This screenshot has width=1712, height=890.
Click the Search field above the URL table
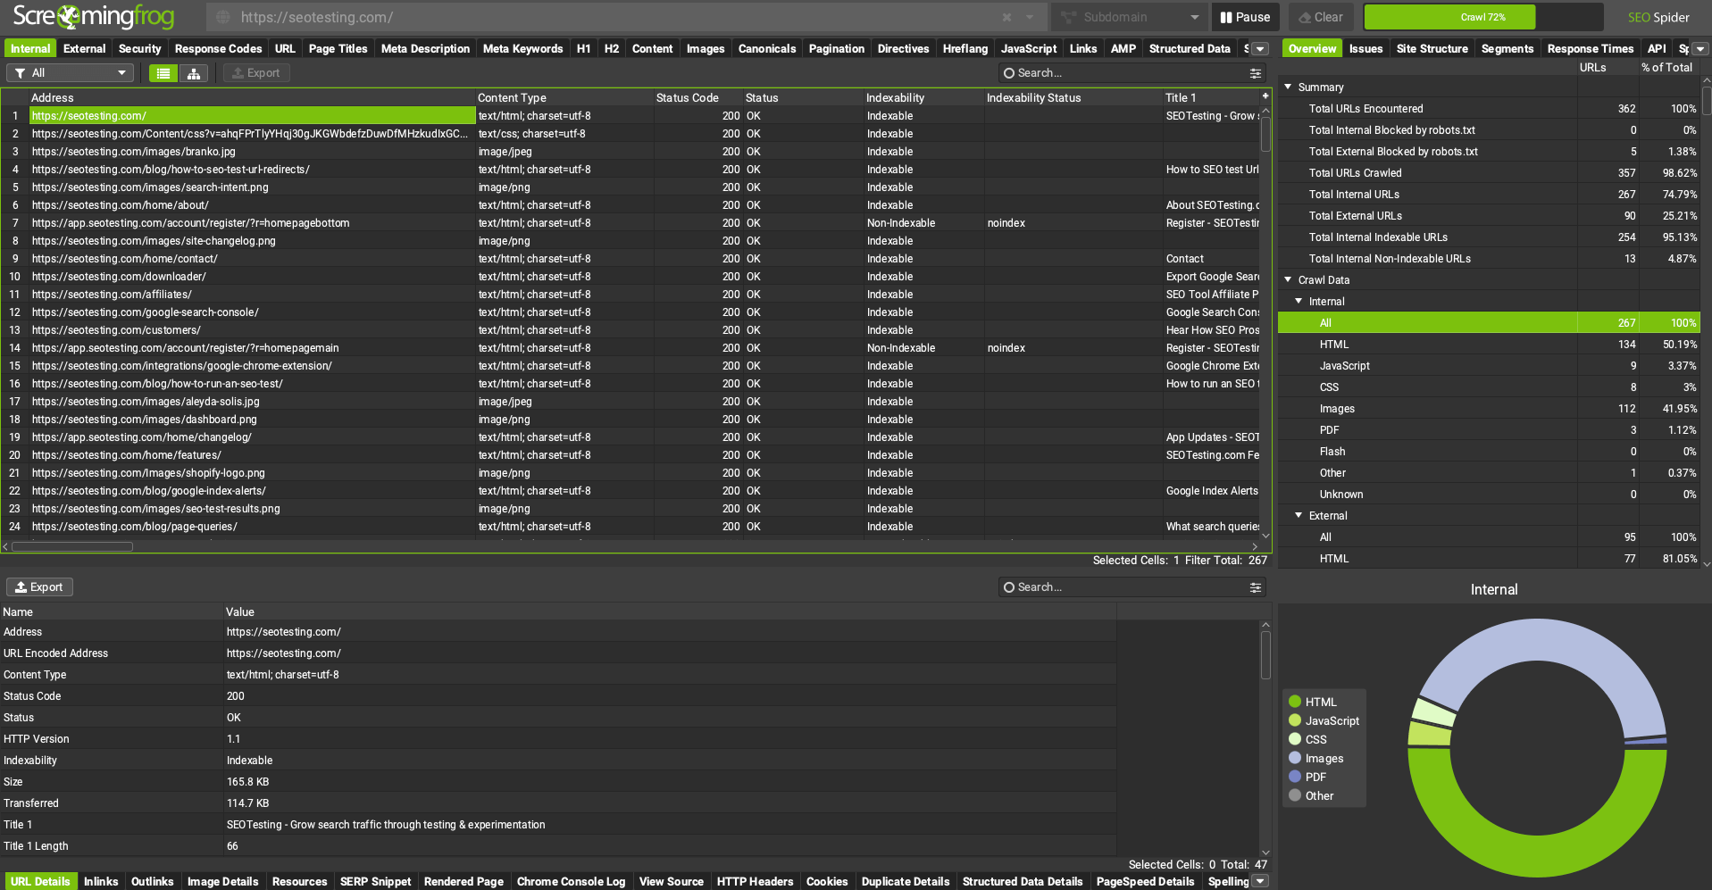pos(1125,73)
